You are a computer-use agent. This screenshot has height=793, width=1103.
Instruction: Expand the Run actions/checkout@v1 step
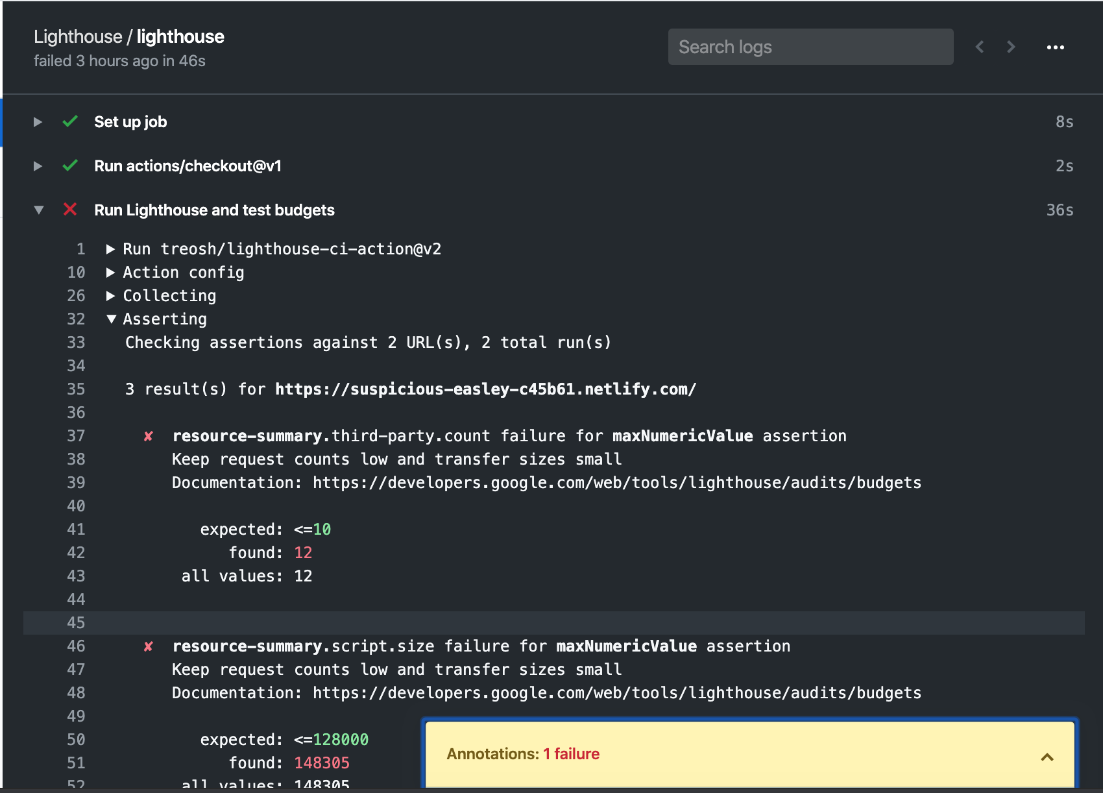pos(38,166)
